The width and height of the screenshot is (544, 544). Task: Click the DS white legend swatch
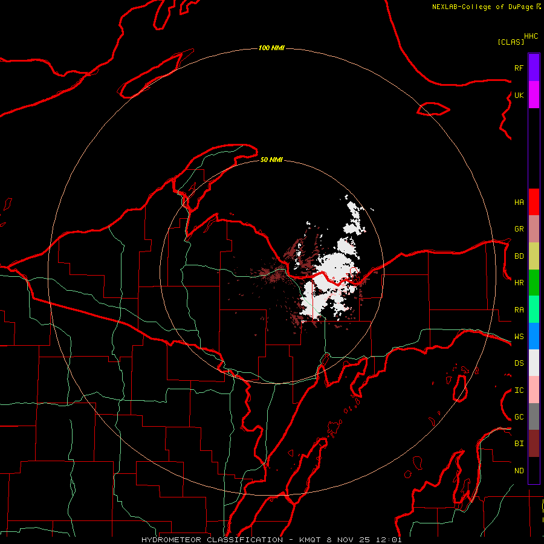(534, 363)
